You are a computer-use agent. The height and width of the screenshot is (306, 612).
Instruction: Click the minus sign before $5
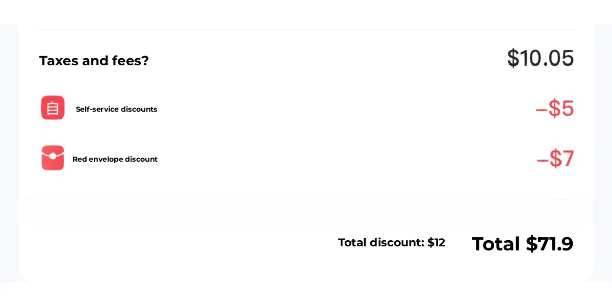tap(541, 110)
